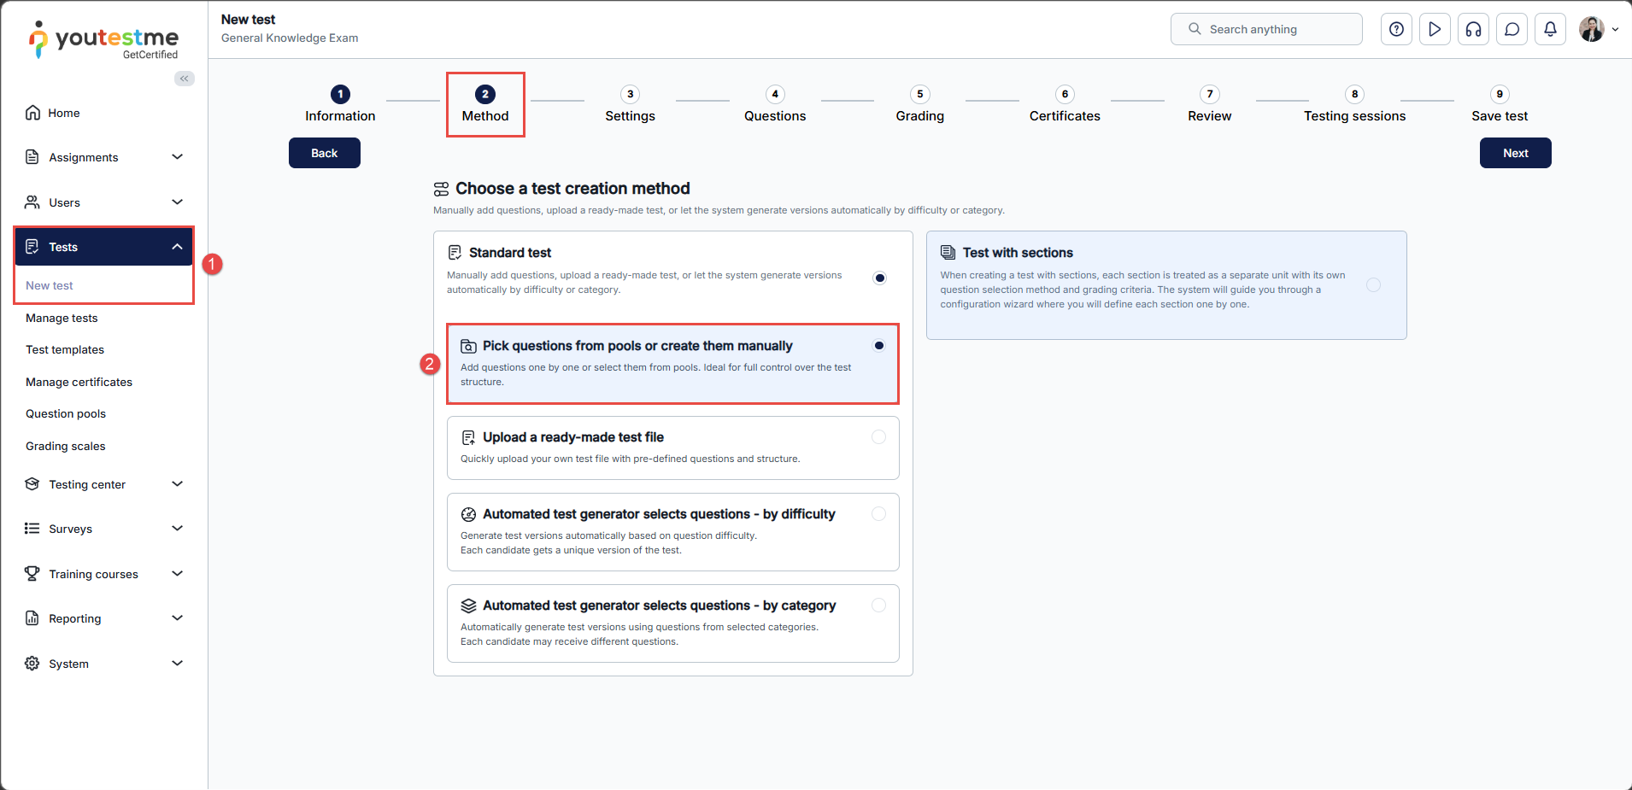Image resolution: width=1632 pixels, height=790 pixels.
Task: Choose automated generator by difficulty radio button
Action: [x=878, y=514]
